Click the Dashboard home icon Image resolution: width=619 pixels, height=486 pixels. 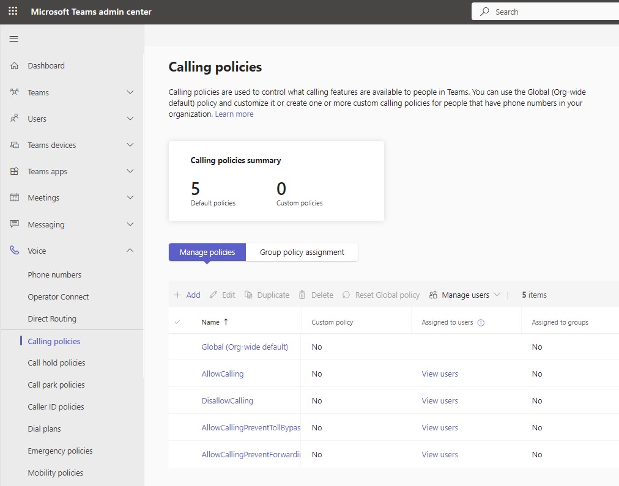coord(15,65)
